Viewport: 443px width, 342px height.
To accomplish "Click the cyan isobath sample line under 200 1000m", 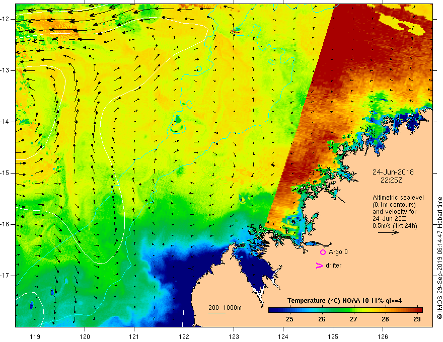I will [x=217, y=313].
